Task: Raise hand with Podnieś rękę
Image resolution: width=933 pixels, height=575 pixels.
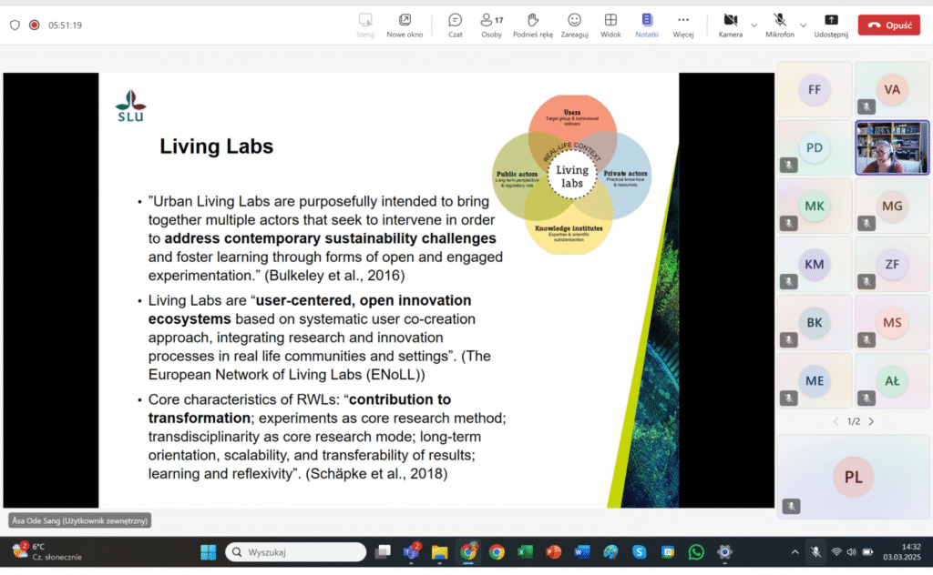Action: (532, 25)
